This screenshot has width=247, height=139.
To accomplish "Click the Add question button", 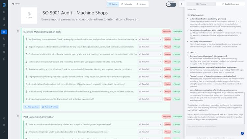I will point(32,107).
